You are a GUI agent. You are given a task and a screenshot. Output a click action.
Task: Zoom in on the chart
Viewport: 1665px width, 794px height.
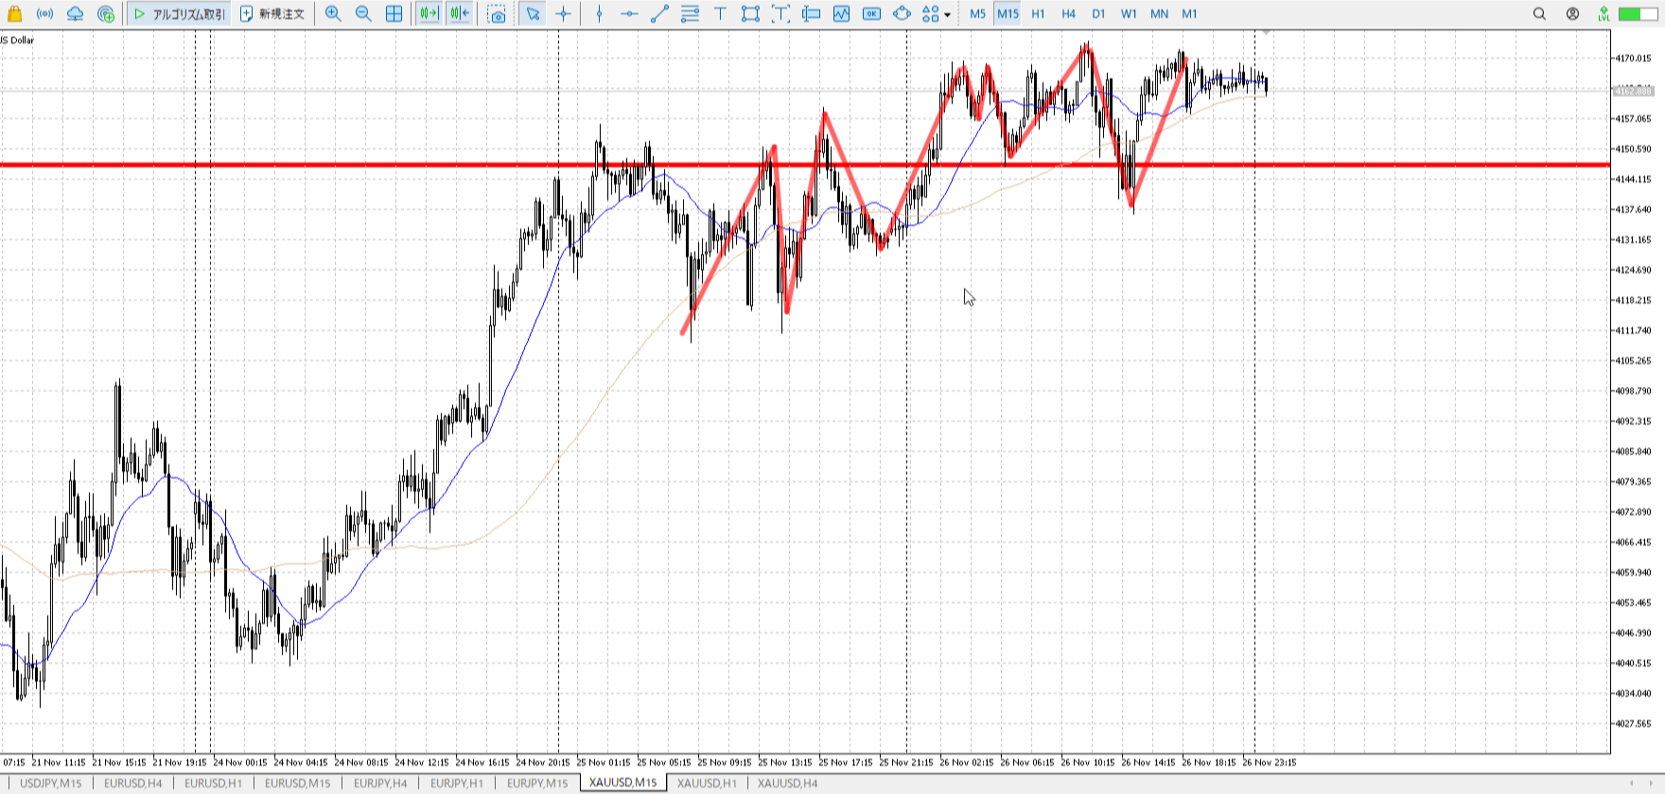coord(333,14)
